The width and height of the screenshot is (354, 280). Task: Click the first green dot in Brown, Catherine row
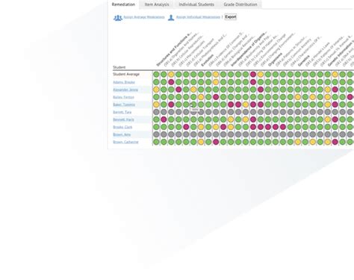(x=156, y=142)
